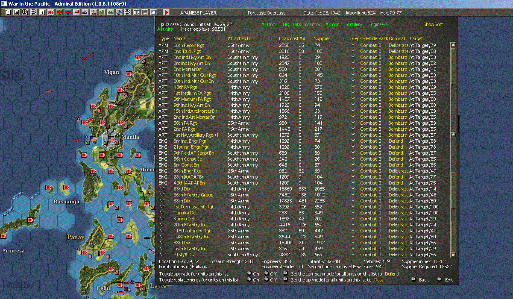This screenshot has height=299, width=513.
Task: Click arrow beside 'Set the op mode' line
Action: (285, 280)
